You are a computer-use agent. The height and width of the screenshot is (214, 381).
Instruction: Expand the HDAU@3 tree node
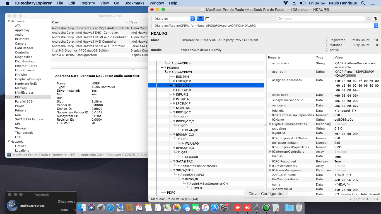tap(174, 86)
